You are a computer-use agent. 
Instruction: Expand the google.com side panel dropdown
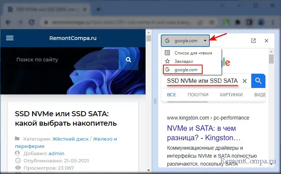[205, 41]
